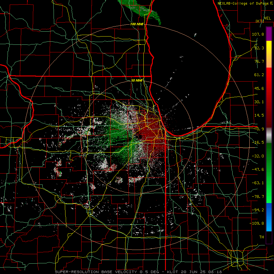The image size is (274, 274).
Task: Click the 14.5 velocity scale value
Action: (259, 115)
